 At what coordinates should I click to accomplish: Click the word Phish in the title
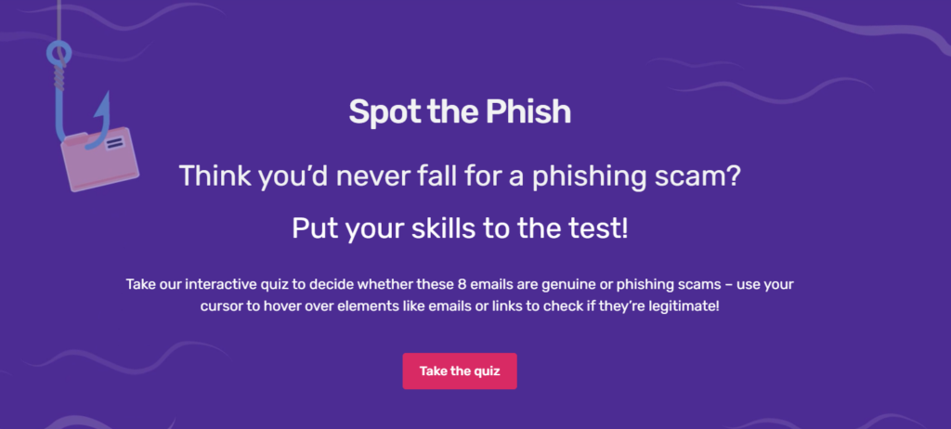point(528,112)
